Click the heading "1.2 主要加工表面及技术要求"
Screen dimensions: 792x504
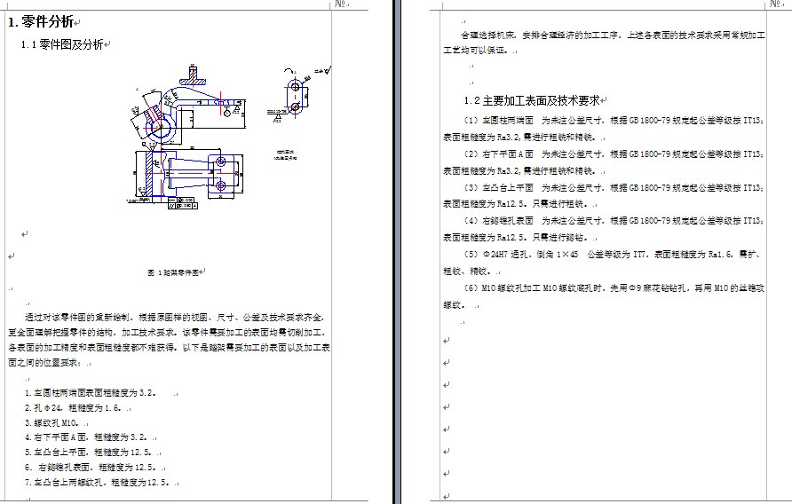point(532,100)
